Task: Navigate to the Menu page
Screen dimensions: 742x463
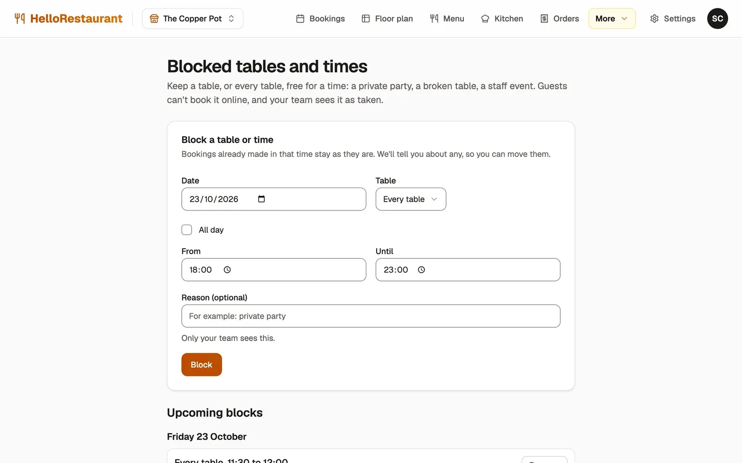Action: (x=447, y=19)
